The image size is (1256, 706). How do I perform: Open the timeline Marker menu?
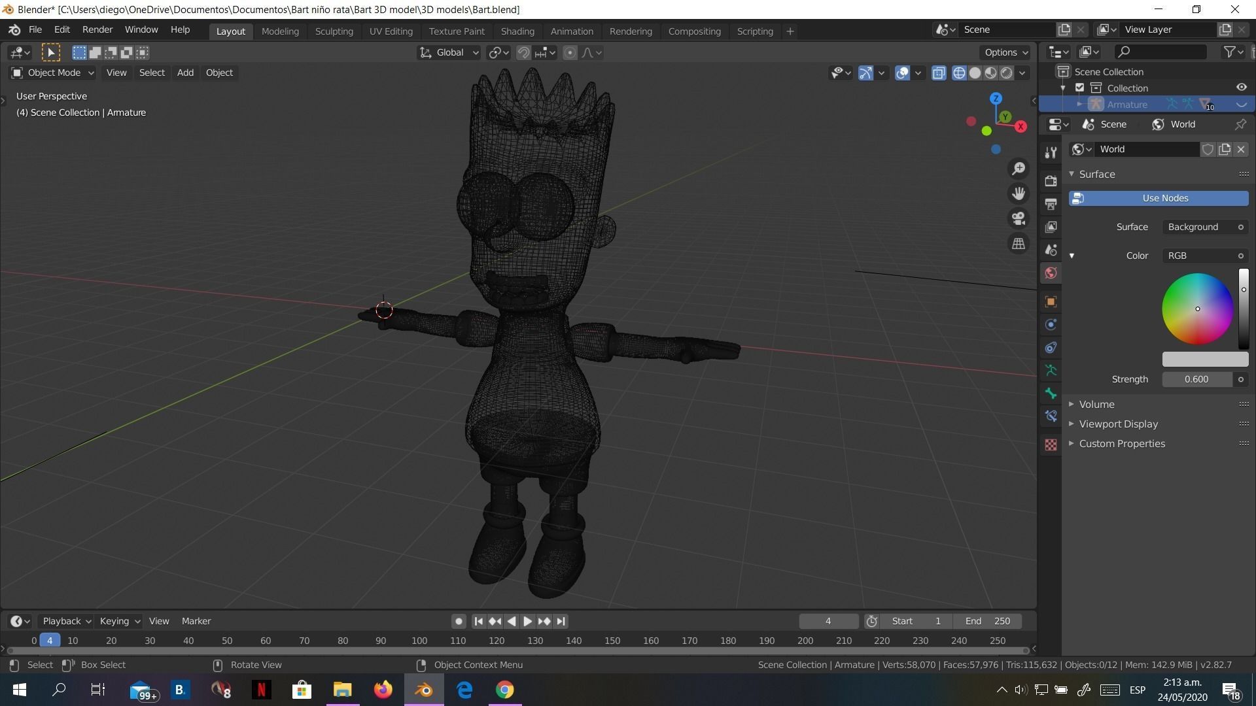pos(196,621)
